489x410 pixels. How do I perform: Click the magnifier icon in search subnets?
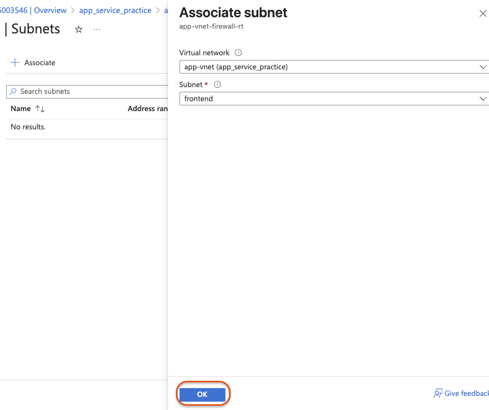(x=13, y=91)
